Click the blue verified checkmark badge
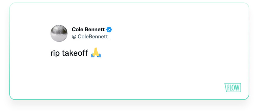This screenshot has height=112, width=258. tap(109, 30)
